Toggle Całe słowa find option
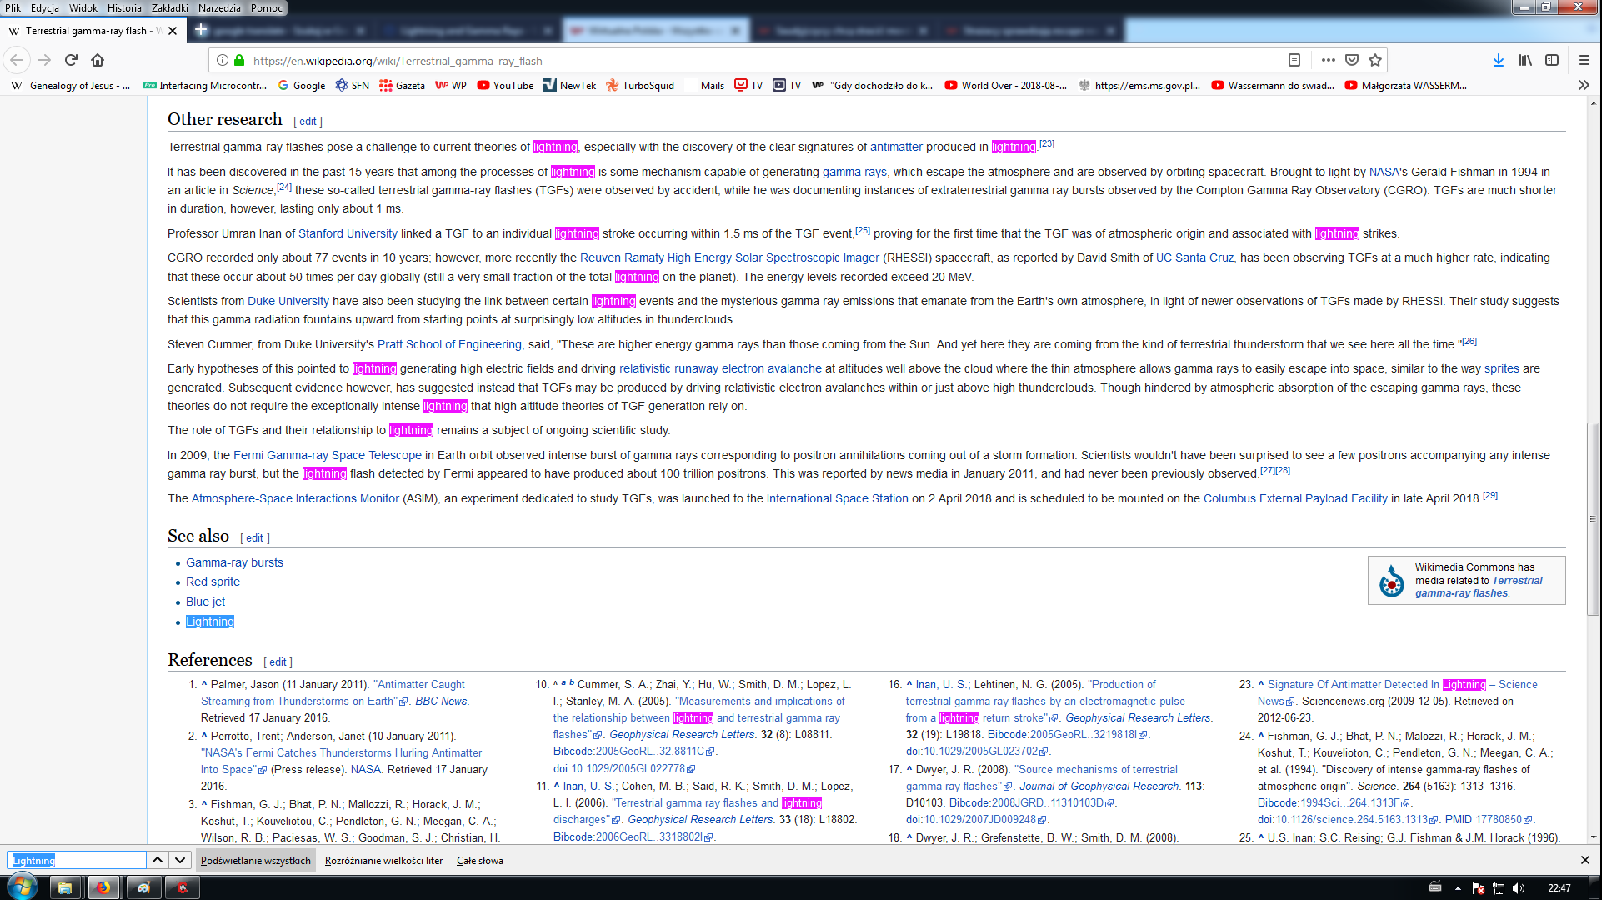 tap(480, 861)
